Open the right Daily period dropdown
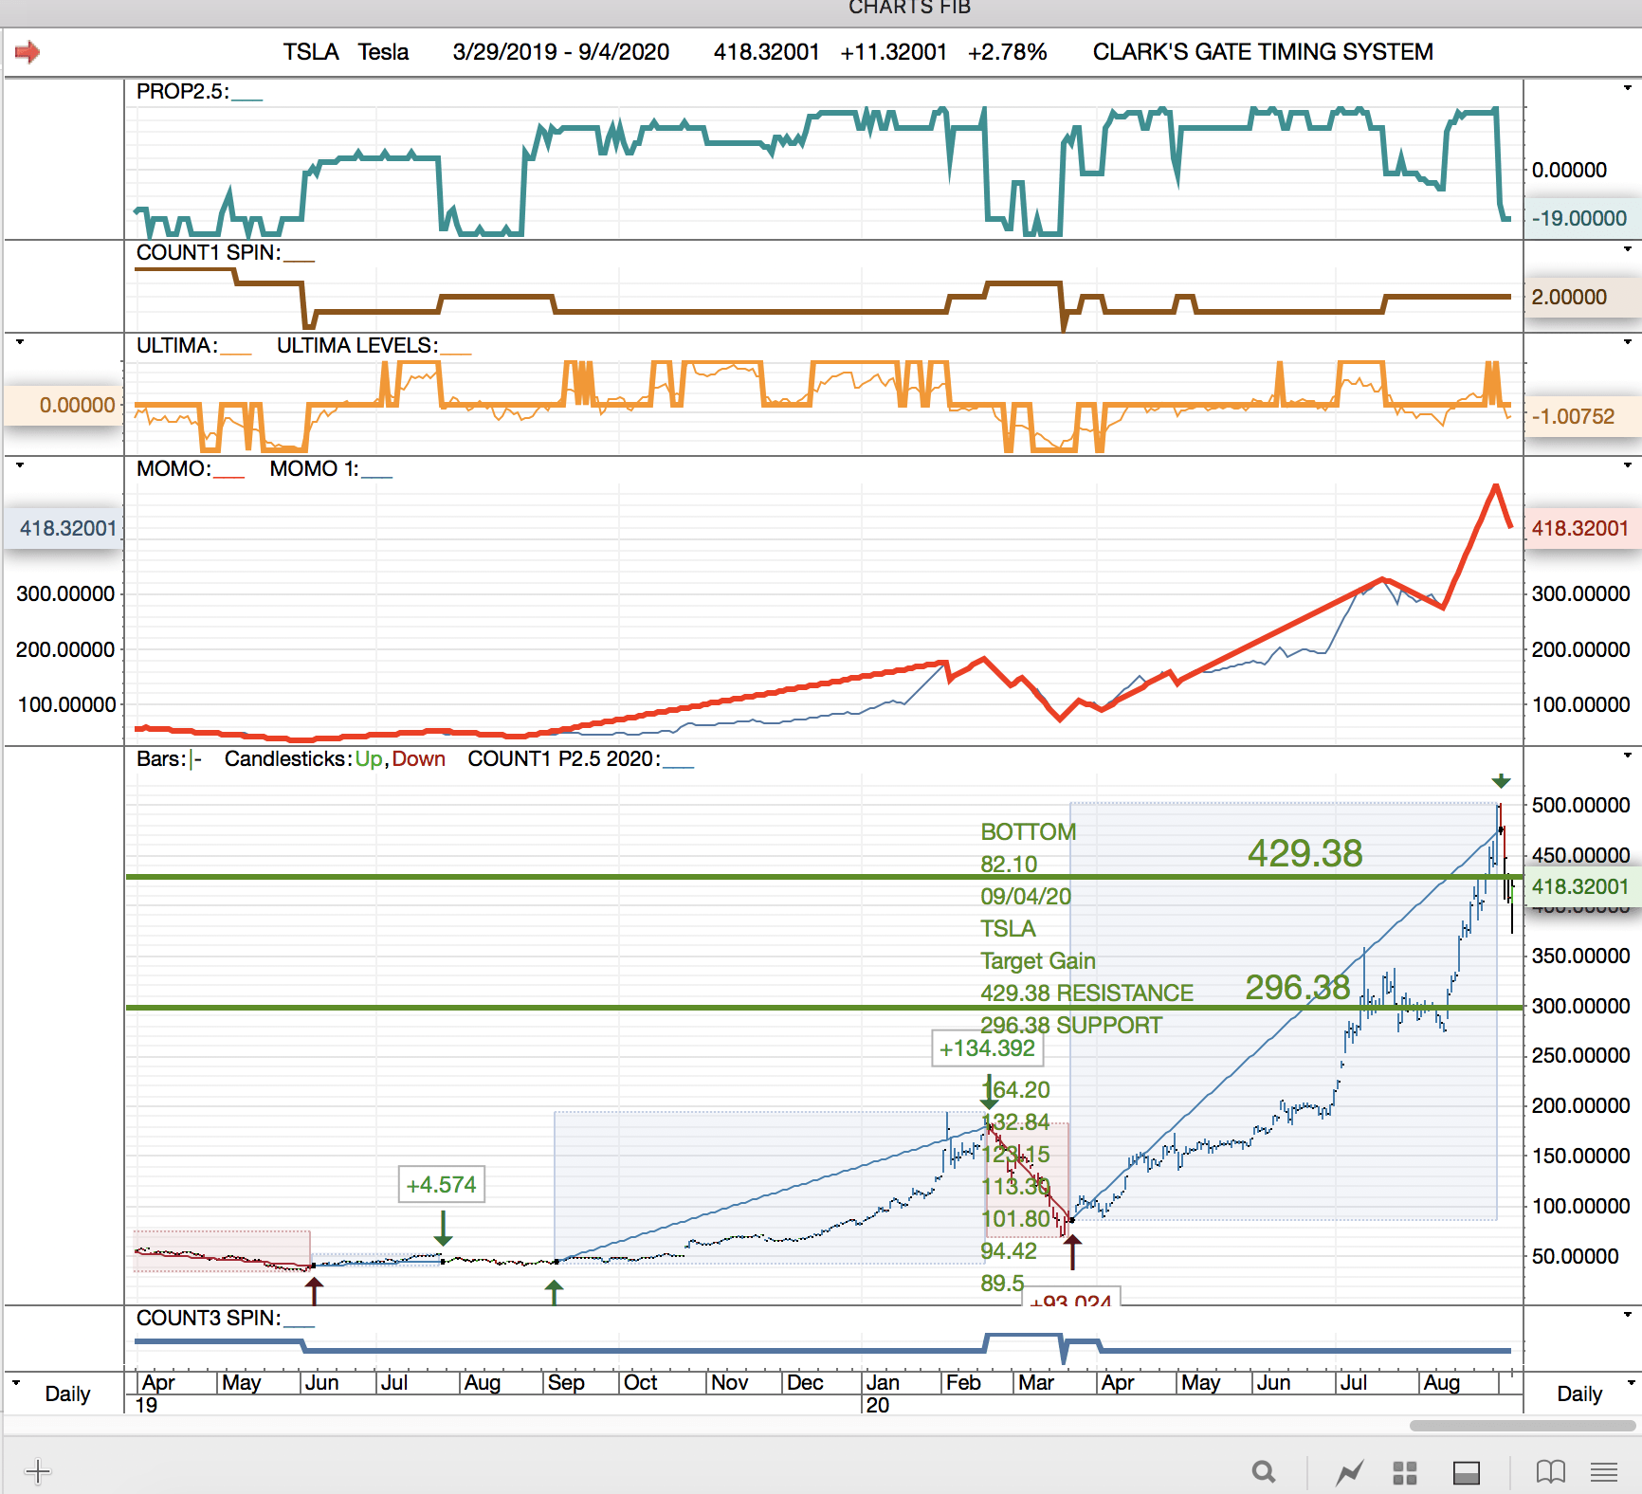Image resolution: width=1642 pixels, height=1494 pixels. point(1631,1382)
